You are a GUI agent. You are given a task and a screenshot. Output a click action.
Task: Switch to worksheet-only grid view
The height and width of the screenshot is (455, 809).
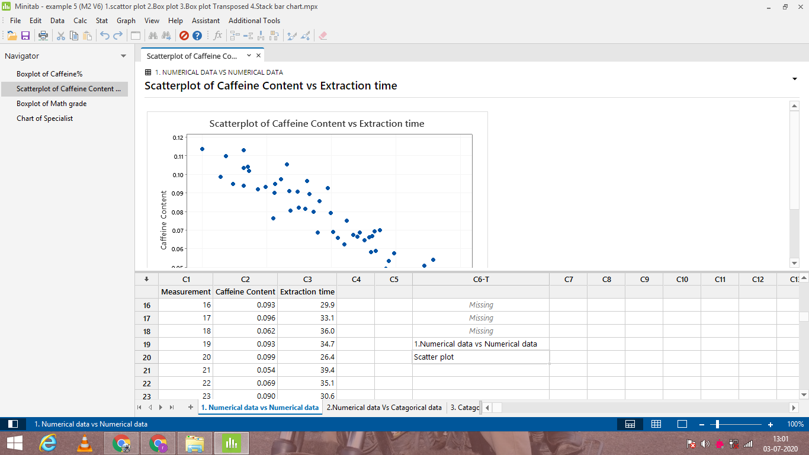tap(656, 424)
